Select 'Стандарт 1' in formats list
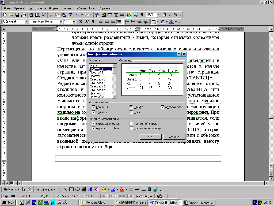This screenshot has height=206, width=274. click(x=98, y=79)
